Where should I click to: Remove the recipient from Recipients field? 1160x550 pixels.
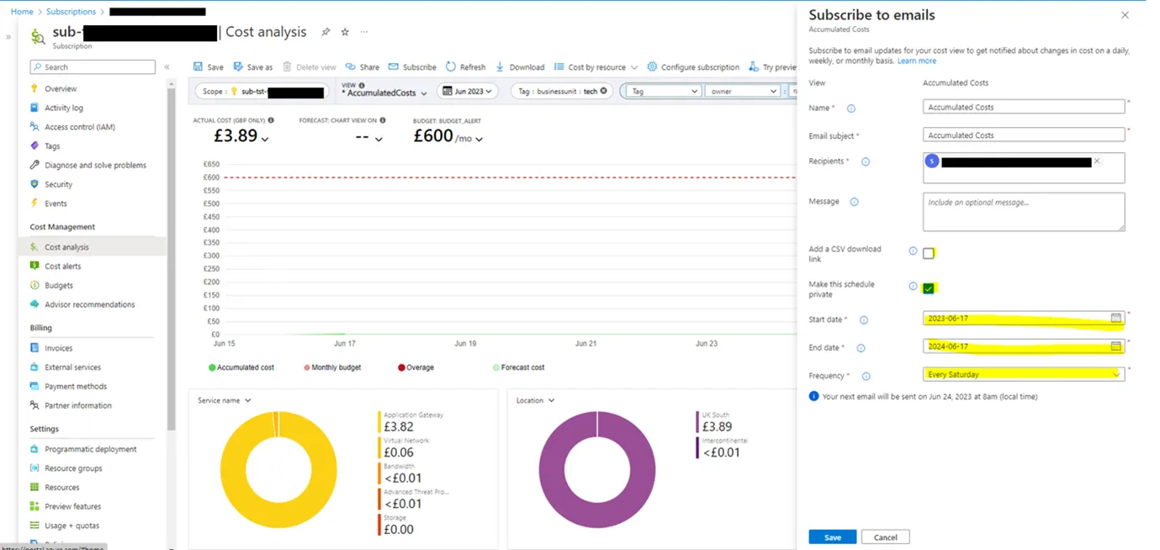click(1097, 161)
